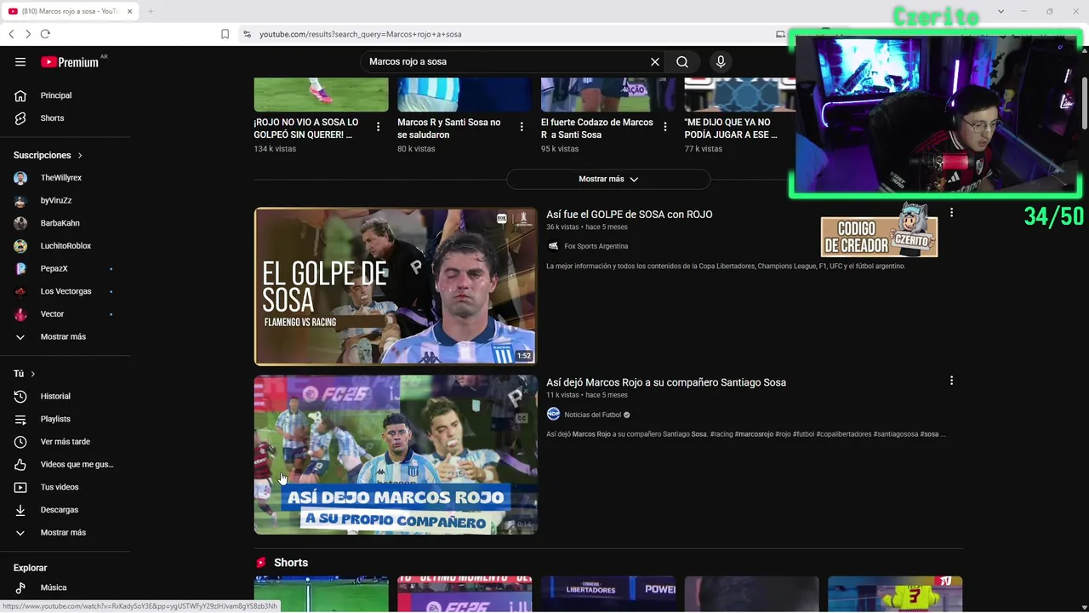Viewport: 1089px width, 613px height.
Task: Open title 'Así dejó Marcos Rojo a su compañero'
Action: 666,382
